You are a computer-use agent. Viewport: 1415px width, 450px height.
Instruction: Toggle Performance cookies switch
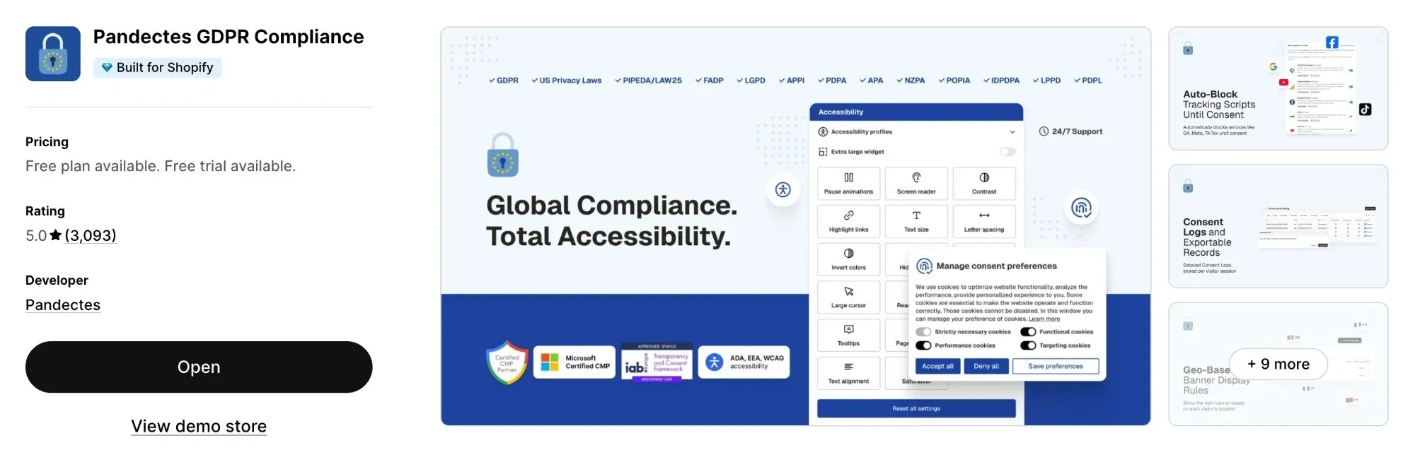point(923,345)
